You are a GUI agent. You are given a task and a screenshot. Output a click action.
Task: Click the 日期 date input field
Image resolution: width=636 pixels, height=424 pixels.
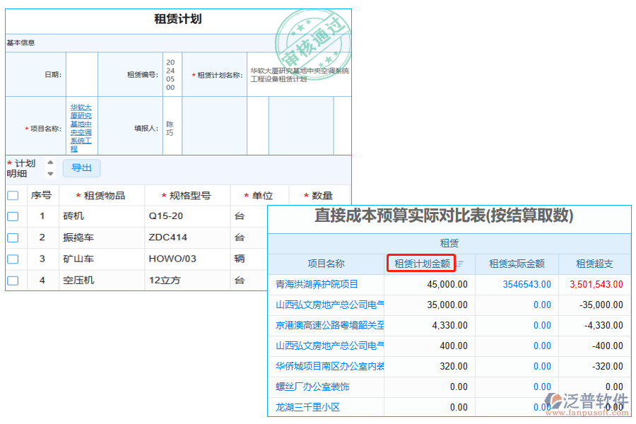(81, 73)
